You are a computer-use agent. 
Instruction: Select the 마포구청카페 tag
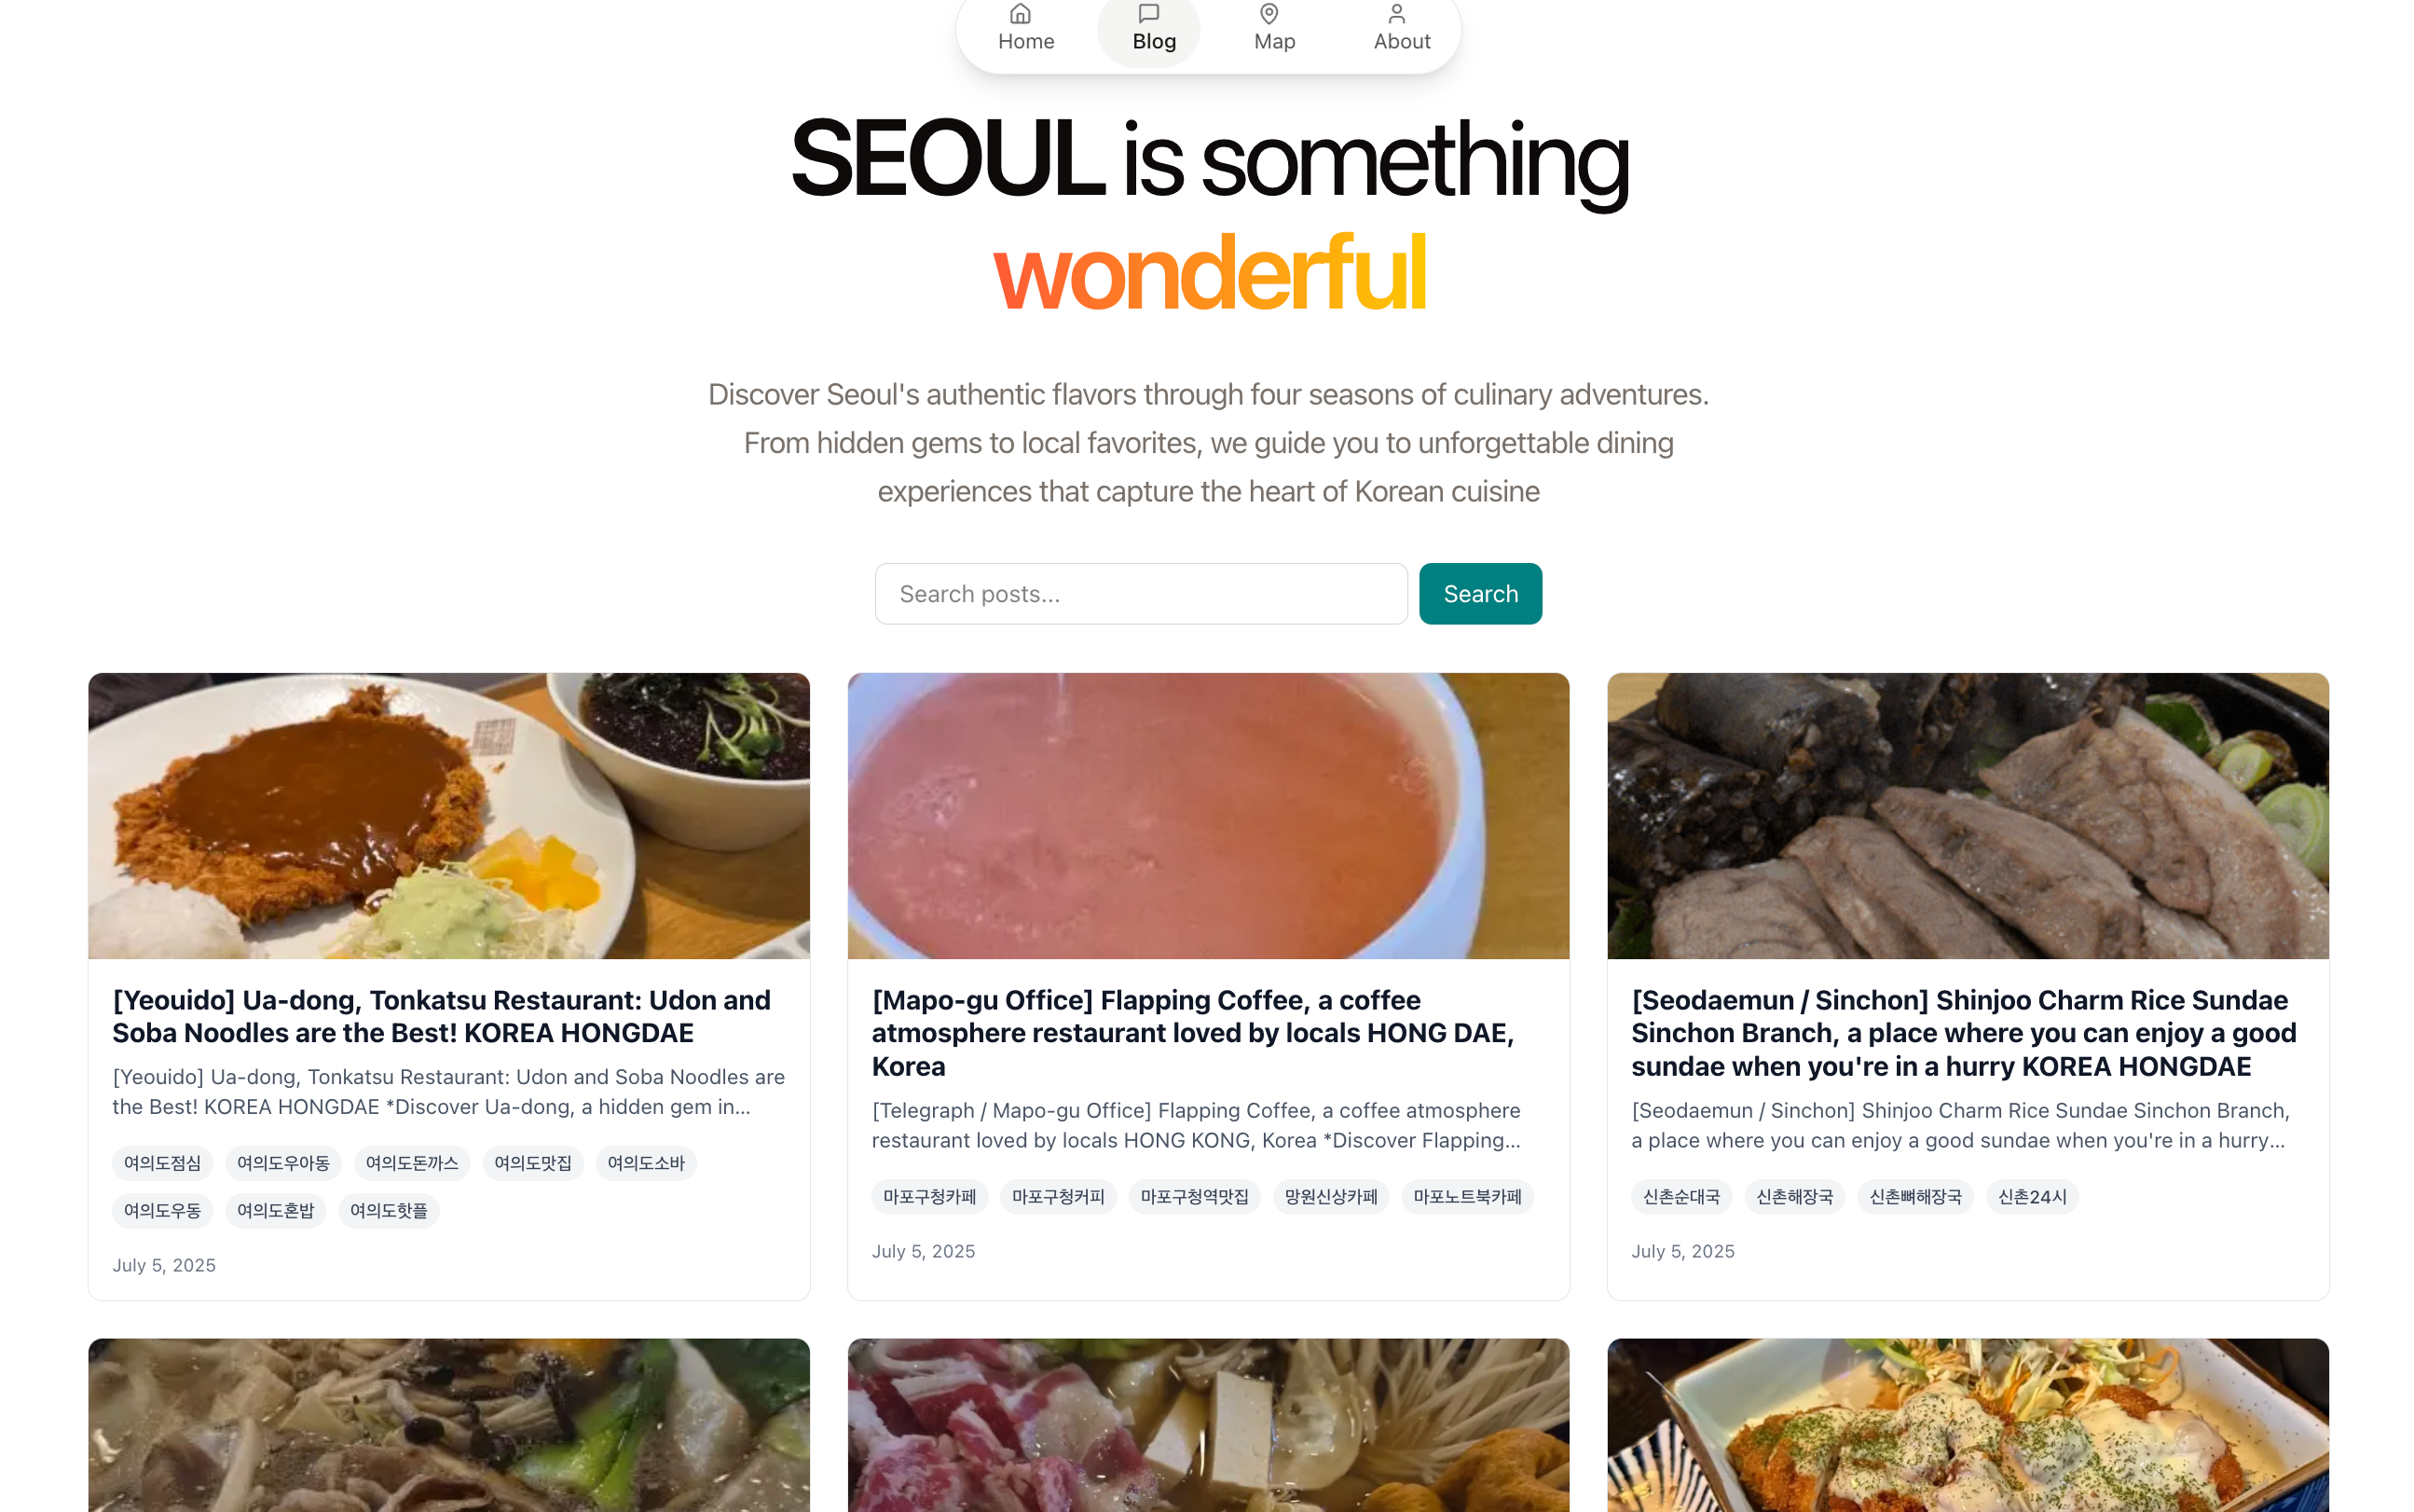pyautogui.click(x=928, y=1196)
